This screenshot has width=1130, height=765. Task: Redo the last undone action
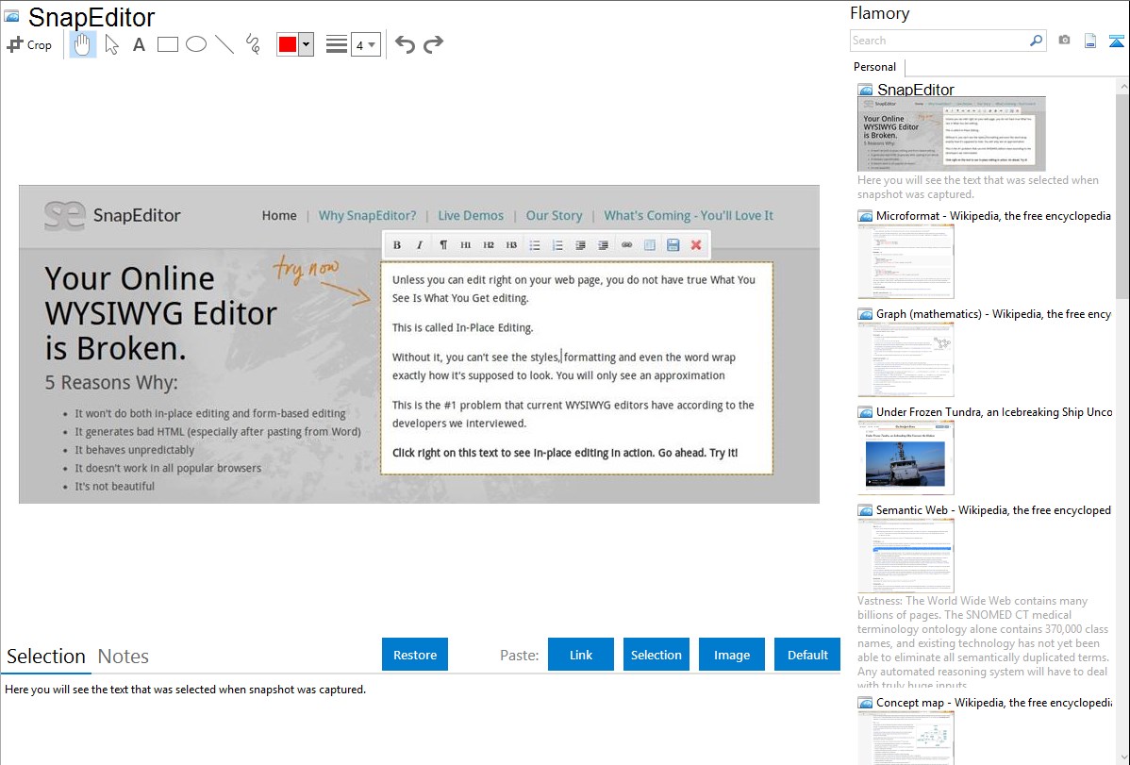point(433,44)
